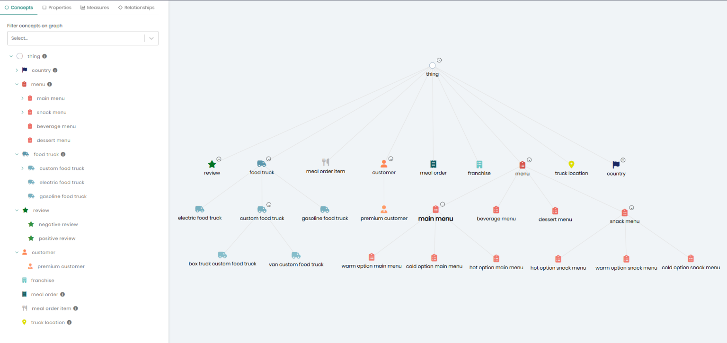Image resolution: width=727 pixels, height=343 pixels.
Task: Open the filter concepts dropdown
Action: (151, 38)
